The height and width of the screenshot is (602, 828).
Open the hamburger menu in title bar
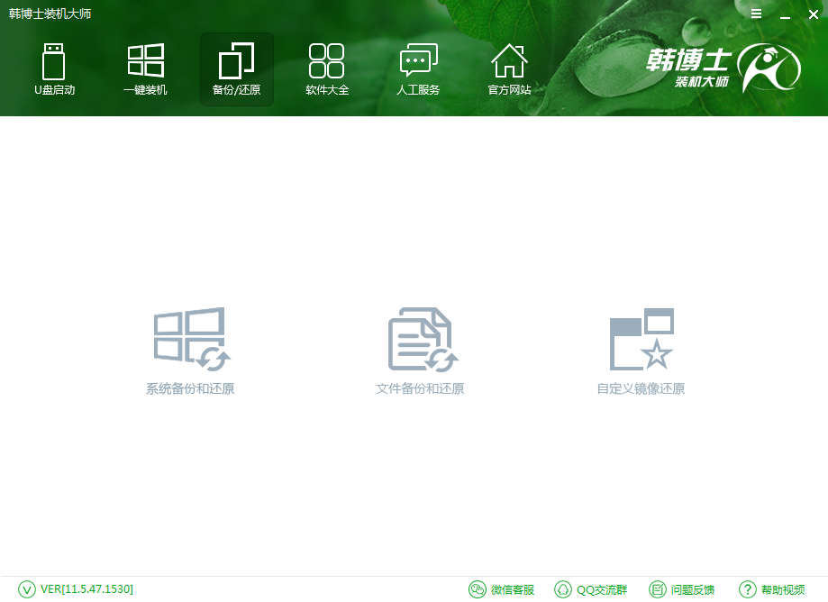(757, 14)
